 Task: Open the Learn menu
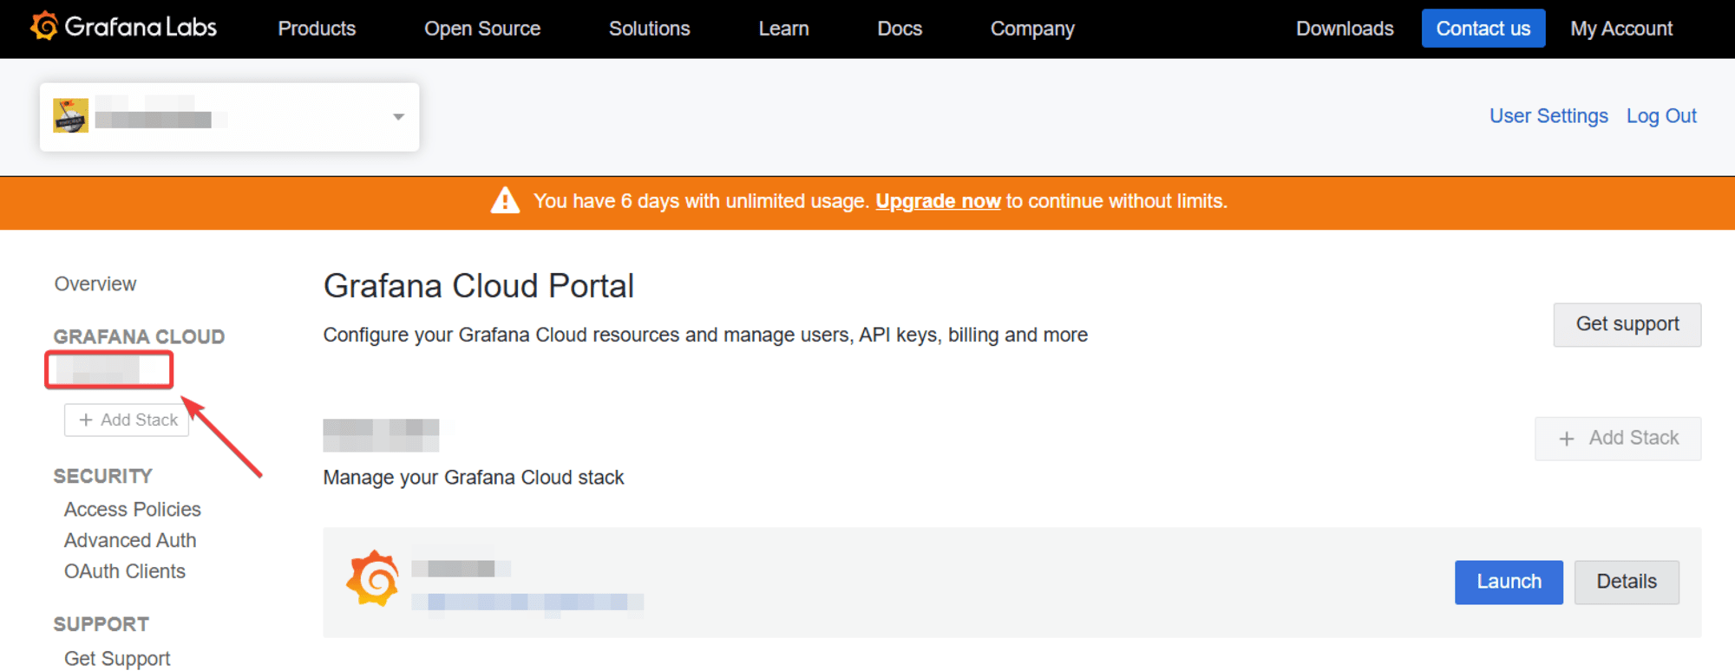coord(783,29)
